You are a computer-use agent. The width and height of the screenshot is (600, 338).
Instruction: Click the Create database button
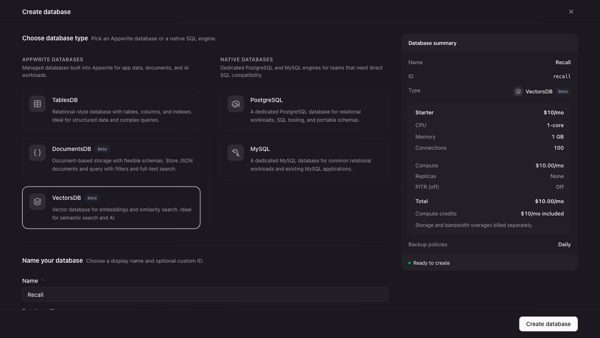[548, 324]
